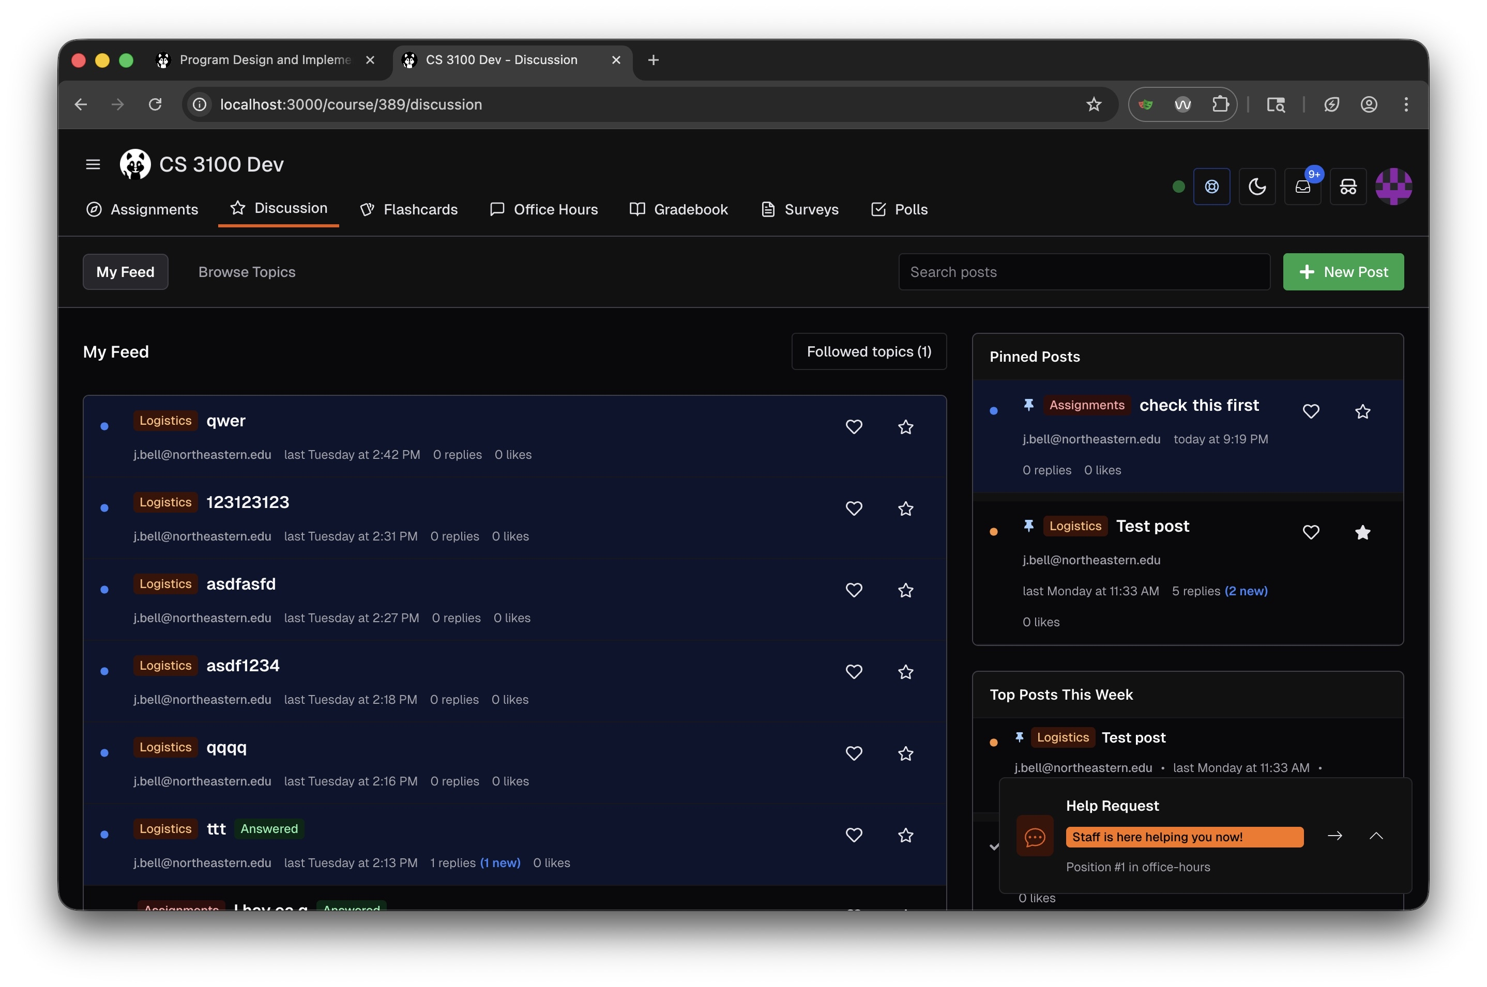The width and height of the screenshot is (1487, 987).
Task: Open Help Request with arrow icon
Action: [x=1334, y=836]
